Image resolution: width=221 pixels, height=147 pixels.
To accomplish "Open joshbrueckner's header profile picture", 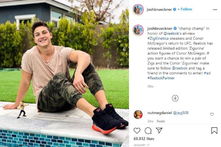I will (x=138, y=10).
